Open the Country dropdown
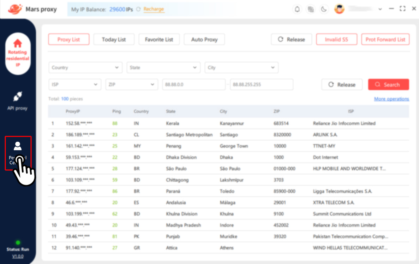The width and height of the screenshot is (419, 264). click(85, 68)
